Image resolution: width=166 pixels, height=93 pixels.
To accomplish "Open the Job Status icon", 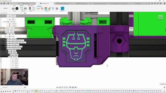I will click(155, 3).
